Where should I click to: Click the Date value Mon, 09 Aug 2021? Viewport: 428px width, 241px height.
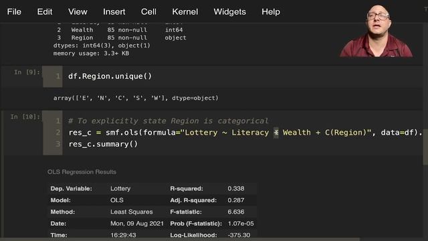pyautogui.click(x=137, y=224)
